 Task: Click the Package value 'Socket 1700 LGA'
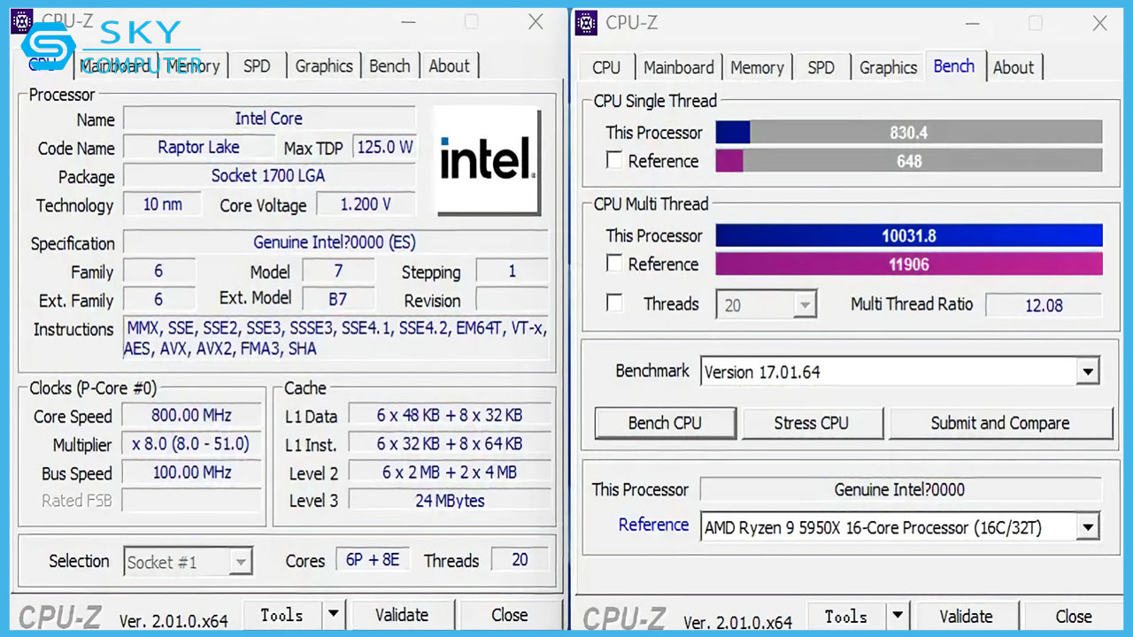269,175
